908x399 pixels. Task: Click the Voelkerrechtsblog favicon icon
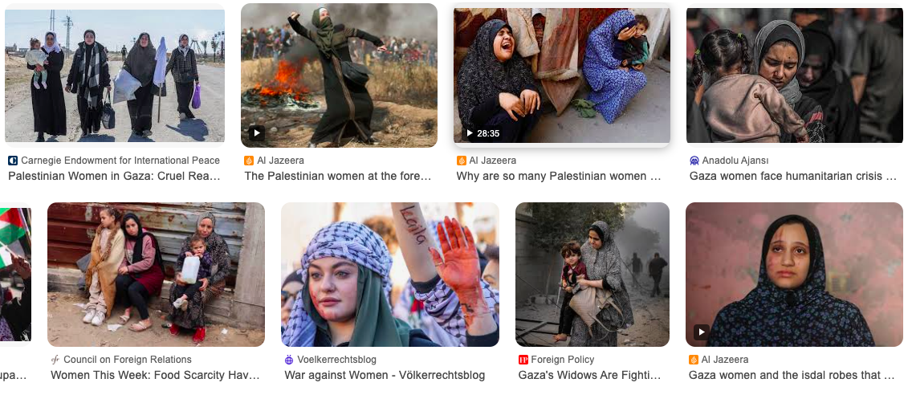pos(289,360)
